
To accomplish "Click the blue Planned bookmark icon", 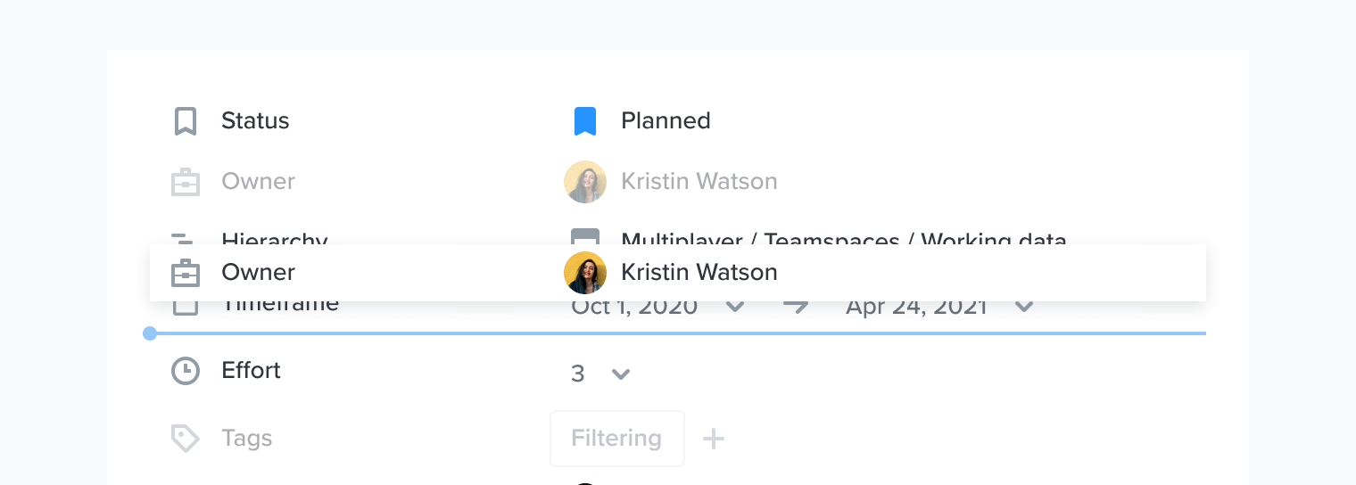I will tap(584, 121).
